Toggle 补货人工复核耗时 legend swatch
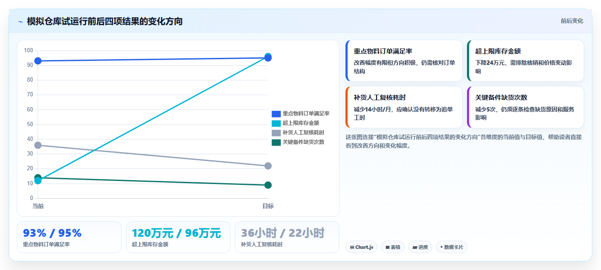The width and height of the screenshot is (601, 270). pos(276,133)
